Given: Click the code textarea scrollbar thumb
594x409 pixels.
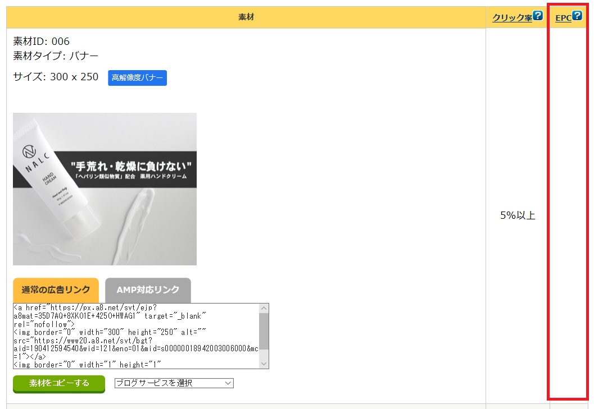Looking at the screenshot, I should (x=264, y=330).
